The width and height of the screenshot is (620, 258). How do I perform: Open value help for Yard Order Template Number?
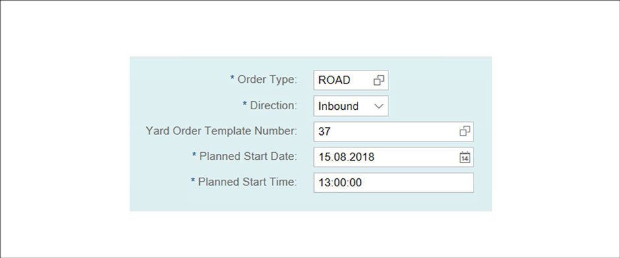pyautogui.click(x=464, y=132)
